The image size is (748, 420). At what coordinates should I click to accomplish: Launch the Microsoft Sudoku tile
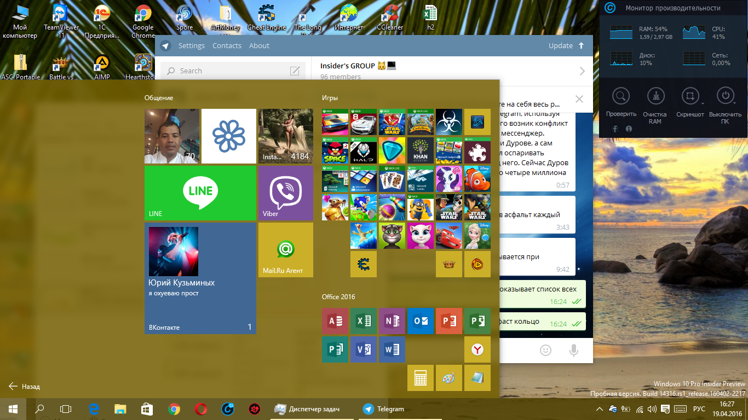(421, 179)
